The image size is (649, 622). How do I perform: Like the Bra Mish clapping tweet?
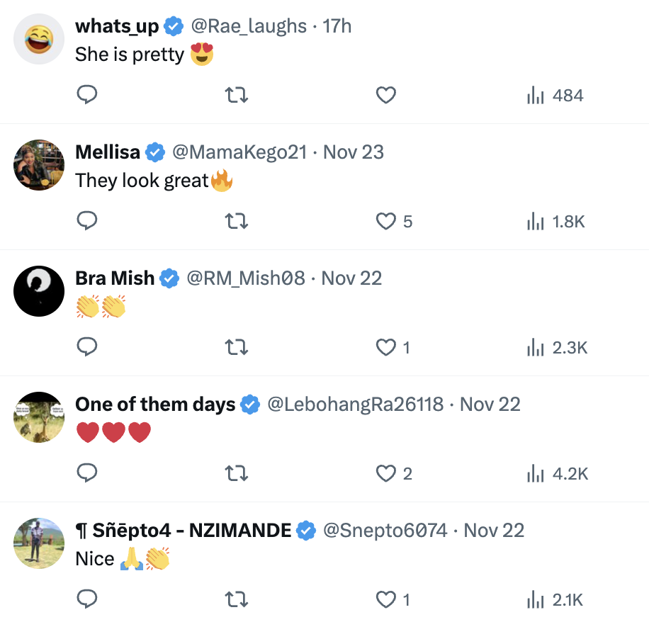[385, 347]
